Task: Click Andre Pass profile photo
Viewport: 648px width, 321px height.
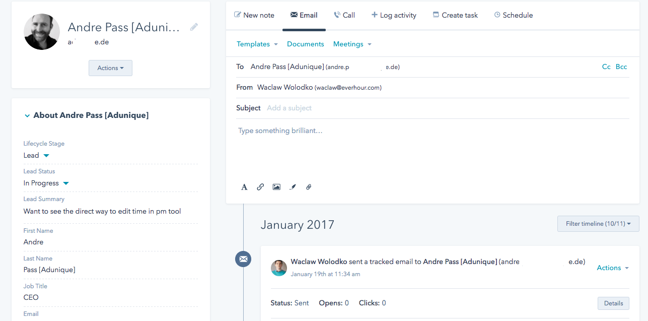Action: click(42, 32)
